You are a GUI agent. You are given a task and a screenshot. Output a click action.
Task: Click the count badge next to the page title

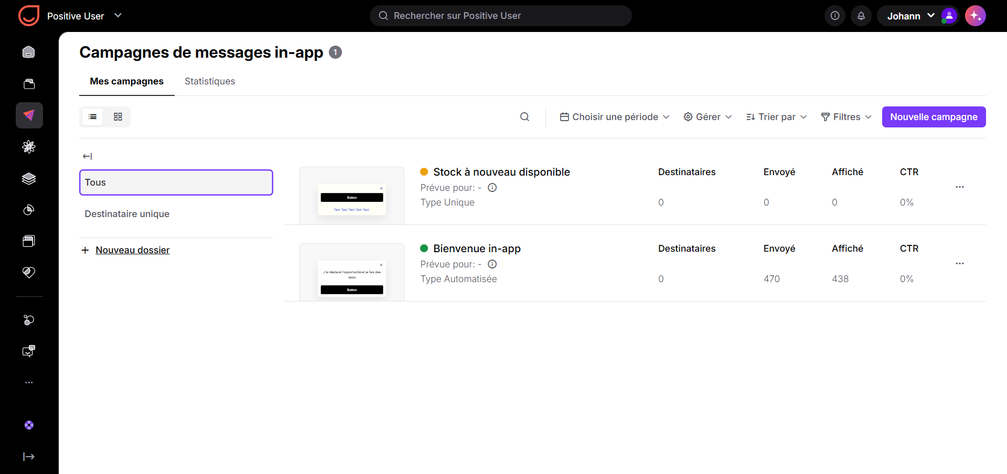tap(335, 52)
